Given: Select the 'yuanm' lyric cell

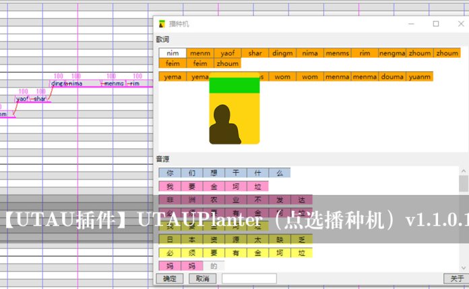Looking at the screenshot, I should click(420, 77).
